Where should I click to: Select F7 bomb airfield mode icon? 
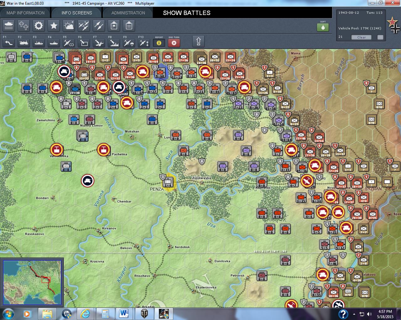99,42
